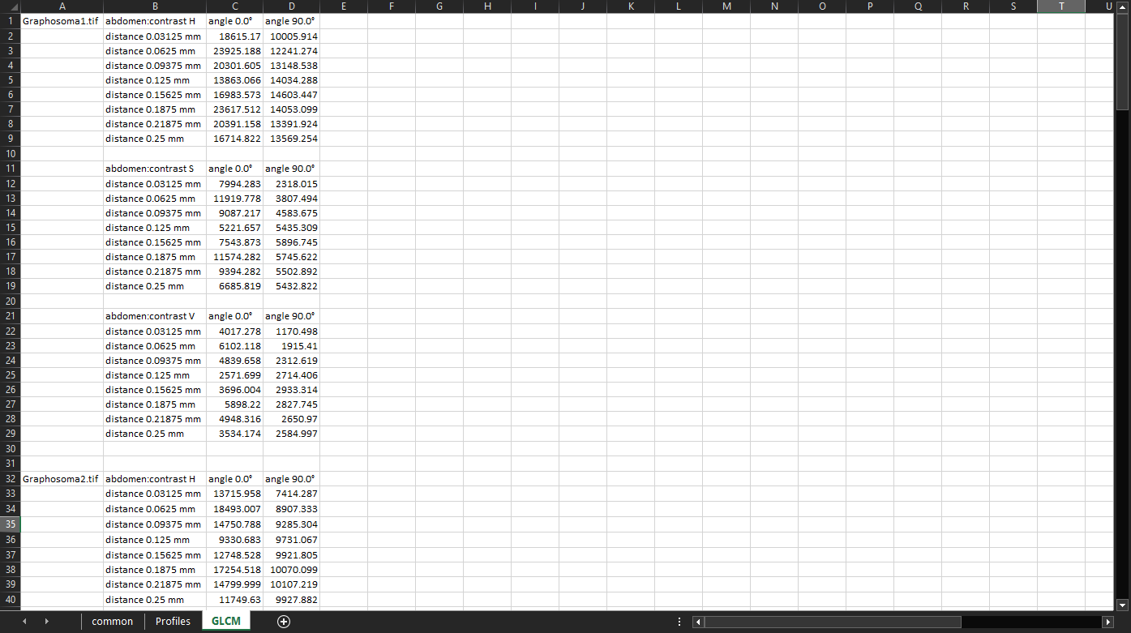Viewport: 1131px width, 633px height.
Task: Select cell with value 5898.22
Action: click(x=234, y=404)
